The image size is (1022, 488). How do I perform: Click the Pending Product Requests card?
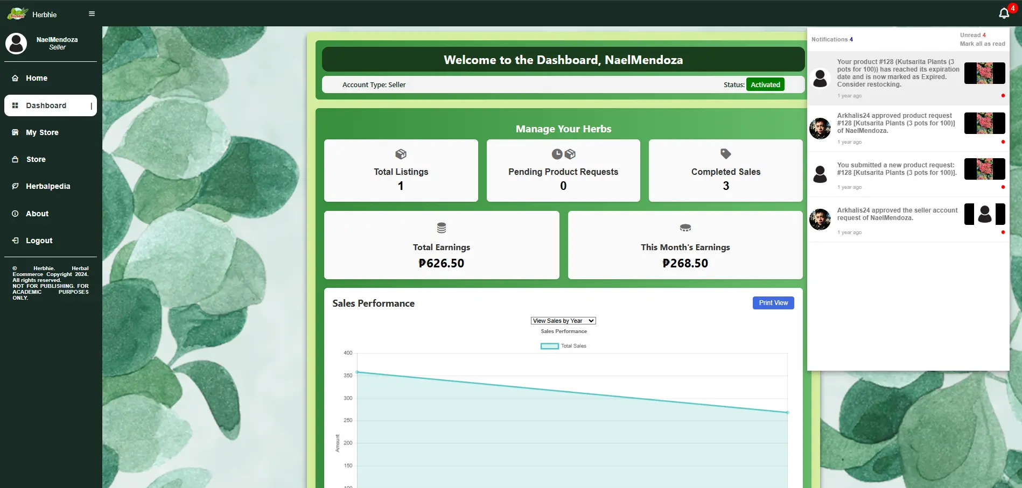tap(563, 171)
